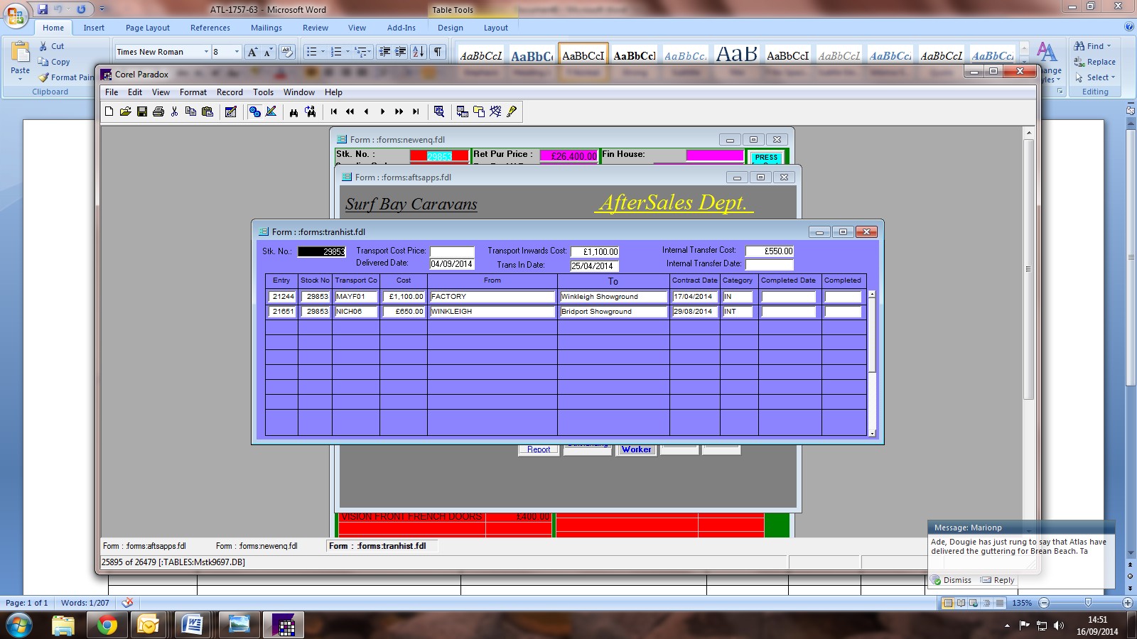Viewport: 1137px width, 639px height.
Task: Open the numbering list dropdown arrow in Word
Action: click(347, 52)
